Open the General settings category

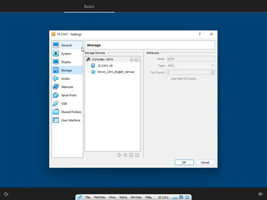click(67, 45)
